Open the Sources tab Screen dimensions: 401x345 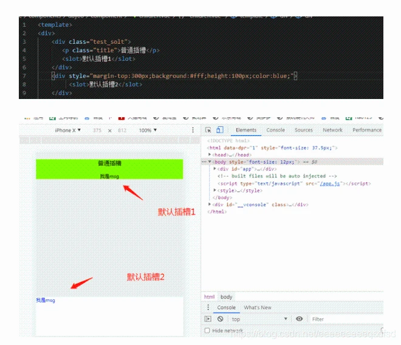click(x=304, y=130)
